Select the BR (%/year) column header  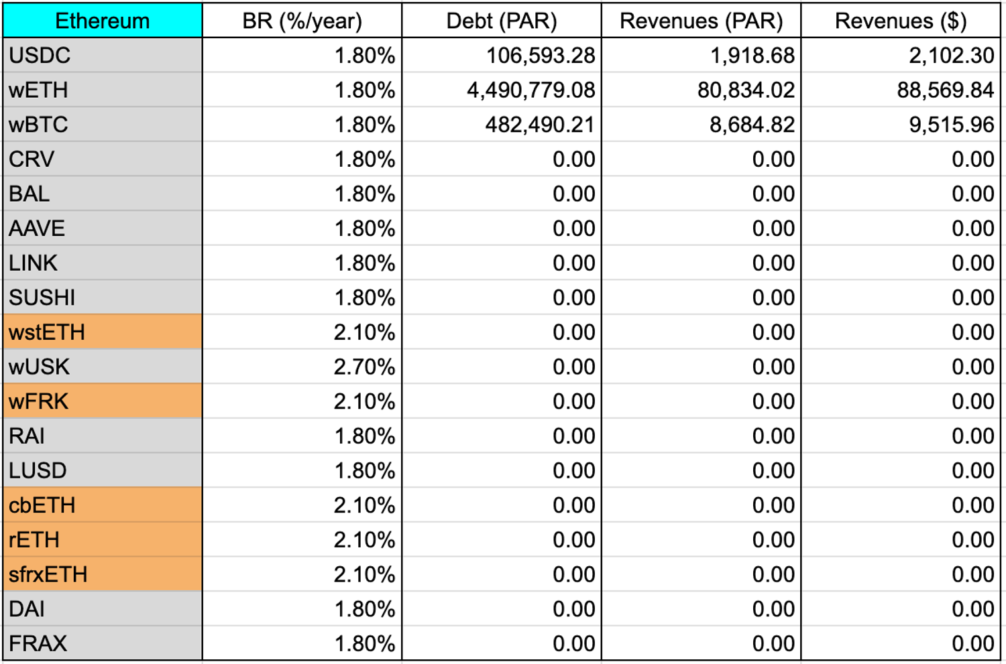[x=302, y=20]
